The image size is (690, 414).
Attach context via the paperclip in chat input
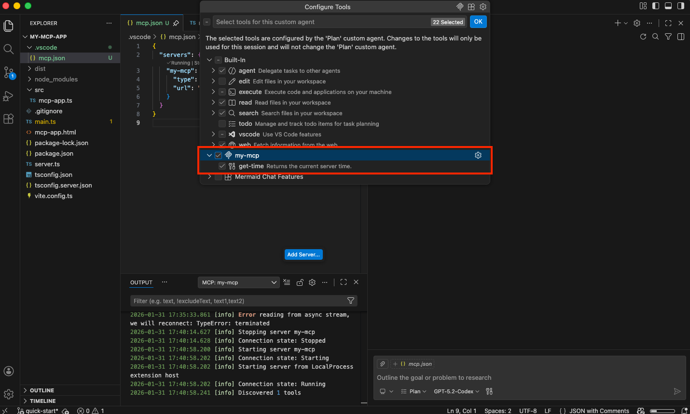point(382,363)
